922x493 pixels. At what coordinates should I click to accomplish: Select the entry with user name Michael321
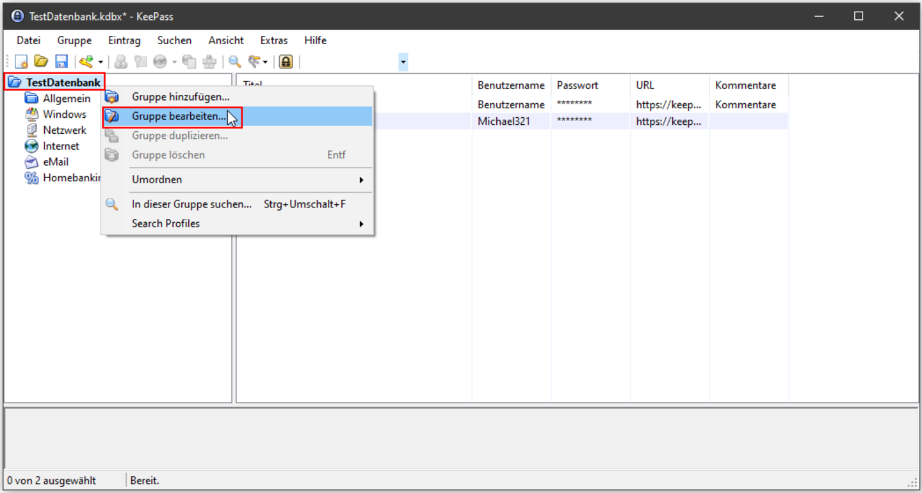(x=504, y=120)
